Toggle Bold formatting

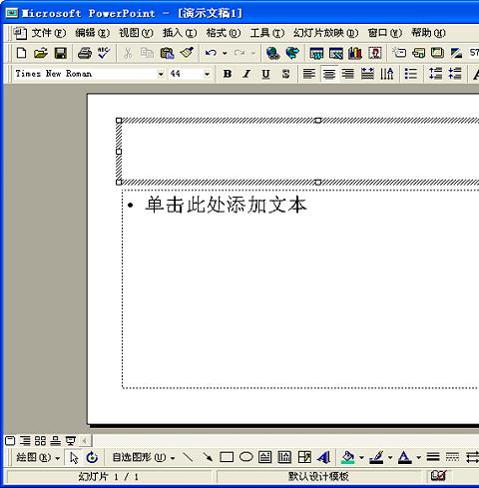click(228, 74)
